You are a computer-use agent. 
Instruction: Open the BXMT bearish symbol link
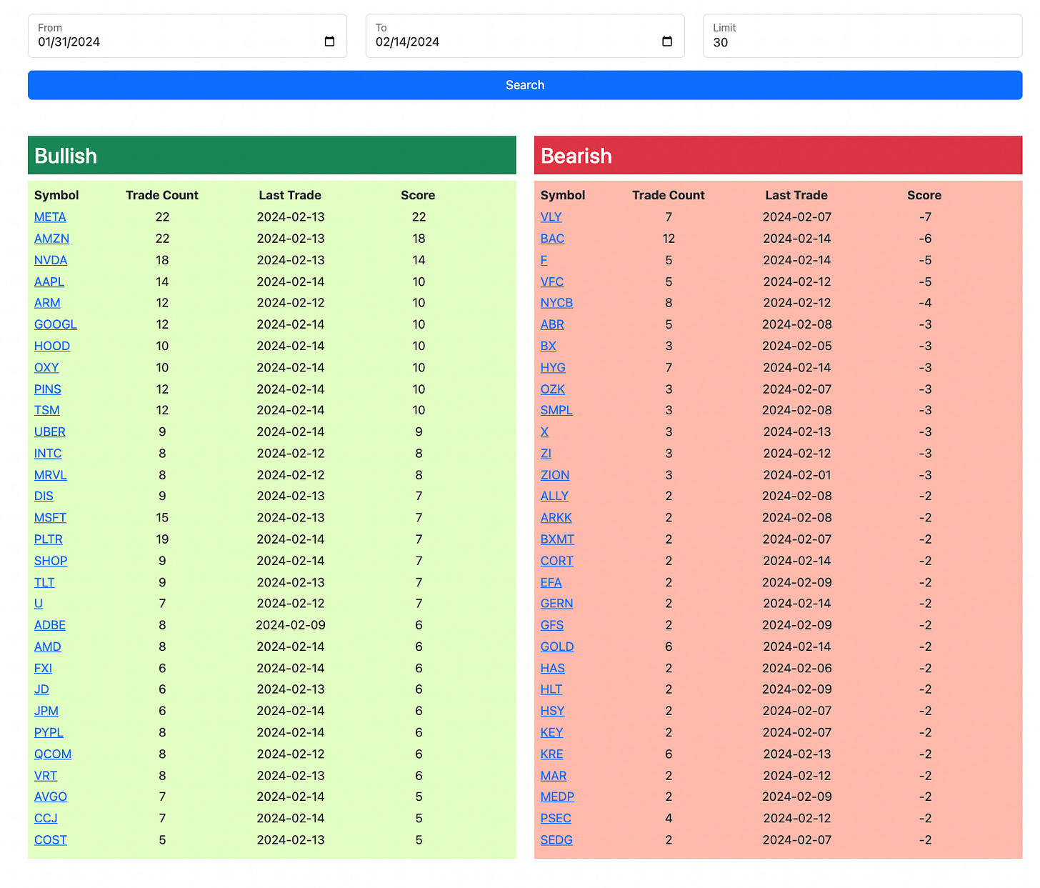coord(558,539)
